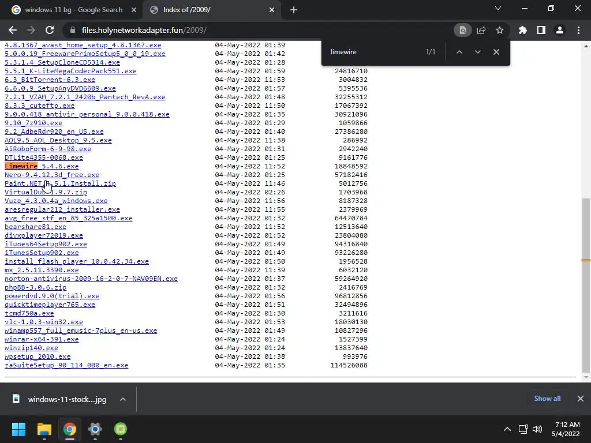This screenshot has height=443, width=591.
Task: Download 5.5.1_K-LiteMegaCodecPack551.exe
Action: 70,71
